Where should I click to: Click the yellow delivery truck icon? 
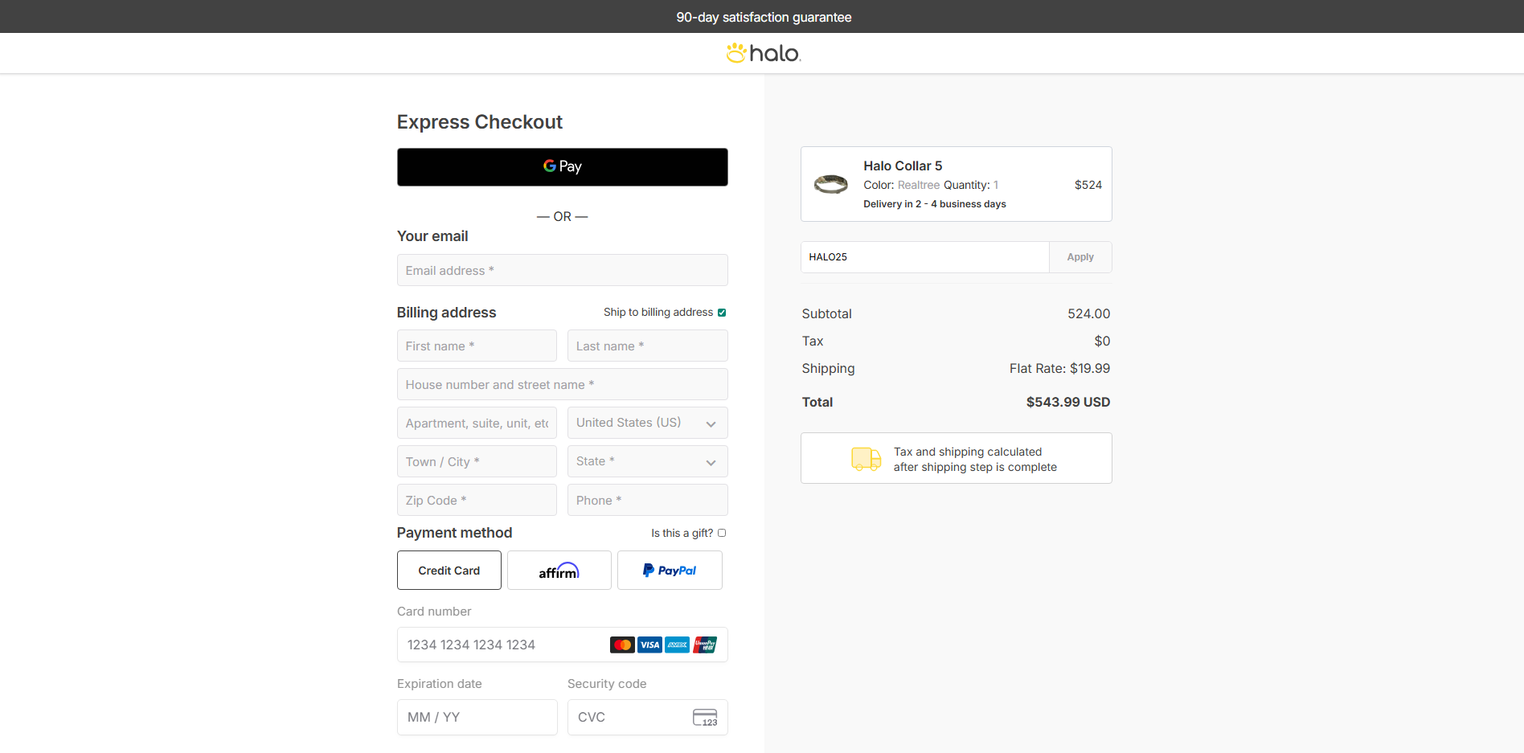point(866,459)
